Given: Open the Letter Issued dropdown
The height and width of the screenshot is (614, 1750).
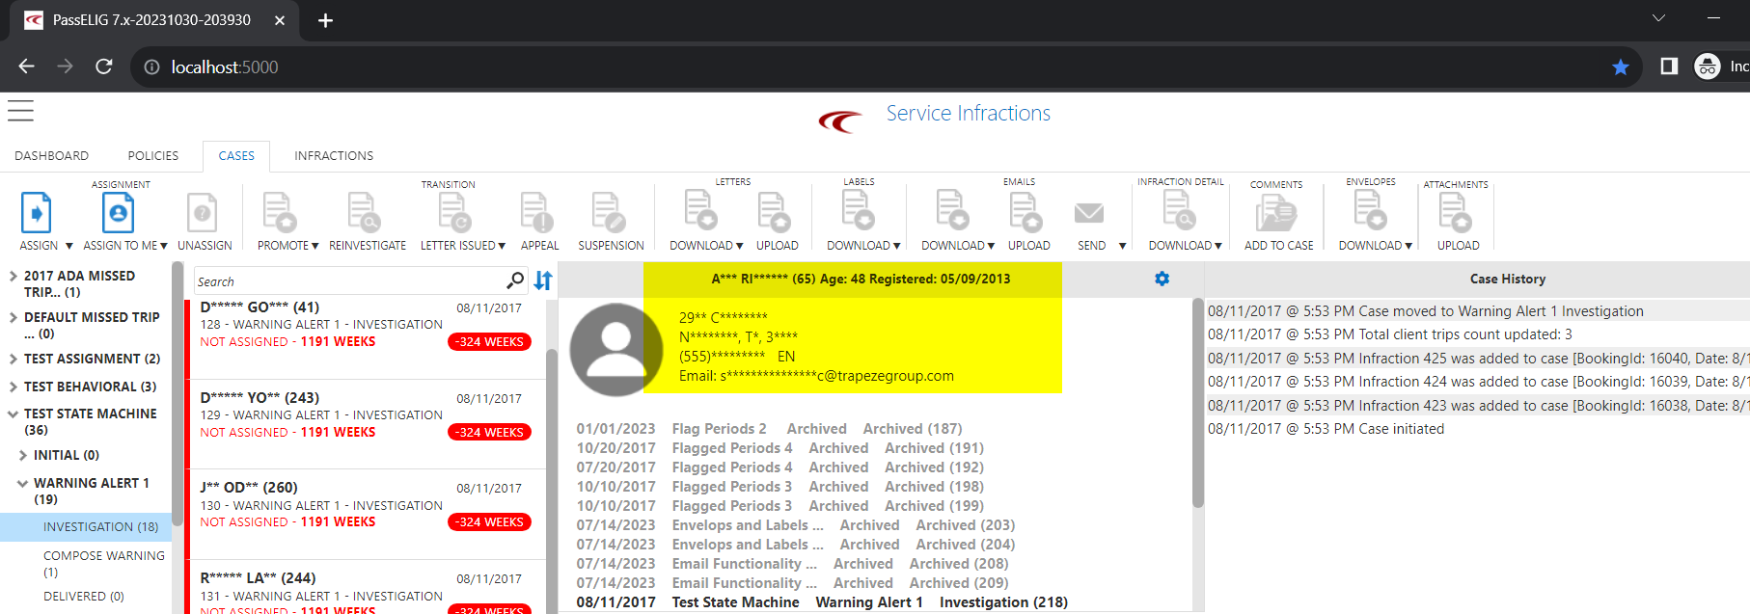Looking at the screenshot, I should pyautogui.click(x=462, y=246).
